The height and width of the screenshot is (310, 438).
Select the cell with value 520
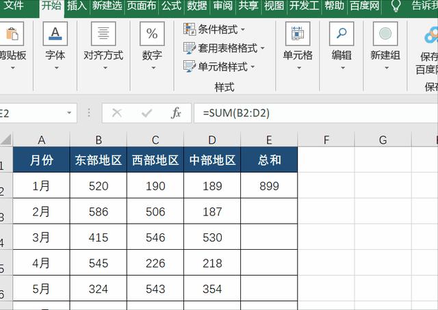pos(99,185)
